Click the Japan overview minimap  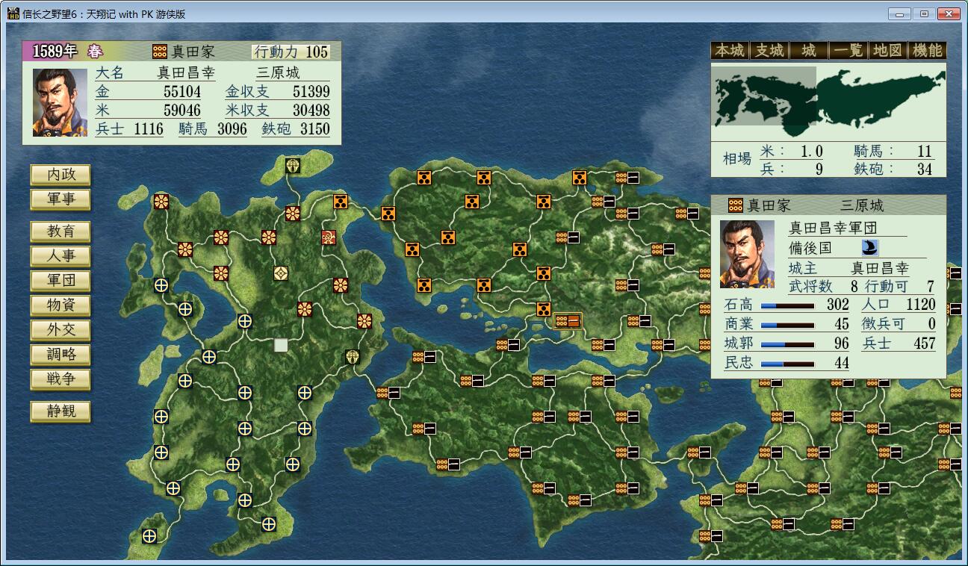tap(828, 100)
